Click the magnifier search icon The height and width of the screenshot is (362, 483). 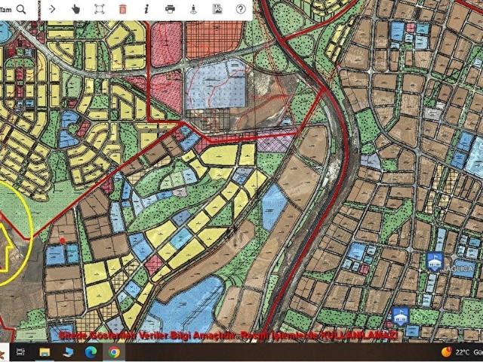point(21,9)
